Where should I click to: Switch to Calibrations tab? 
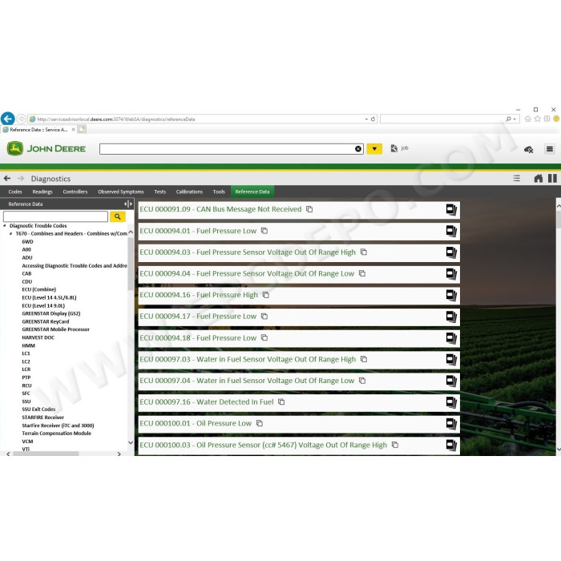[x=189, y=192]
